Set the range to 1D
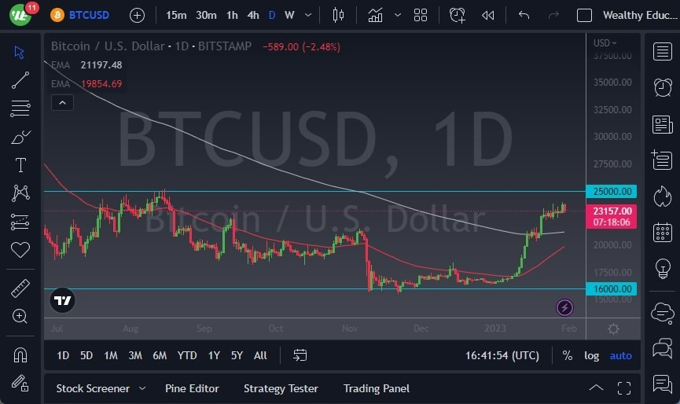Viewport: 680px width, 404px height. point(63,355)
